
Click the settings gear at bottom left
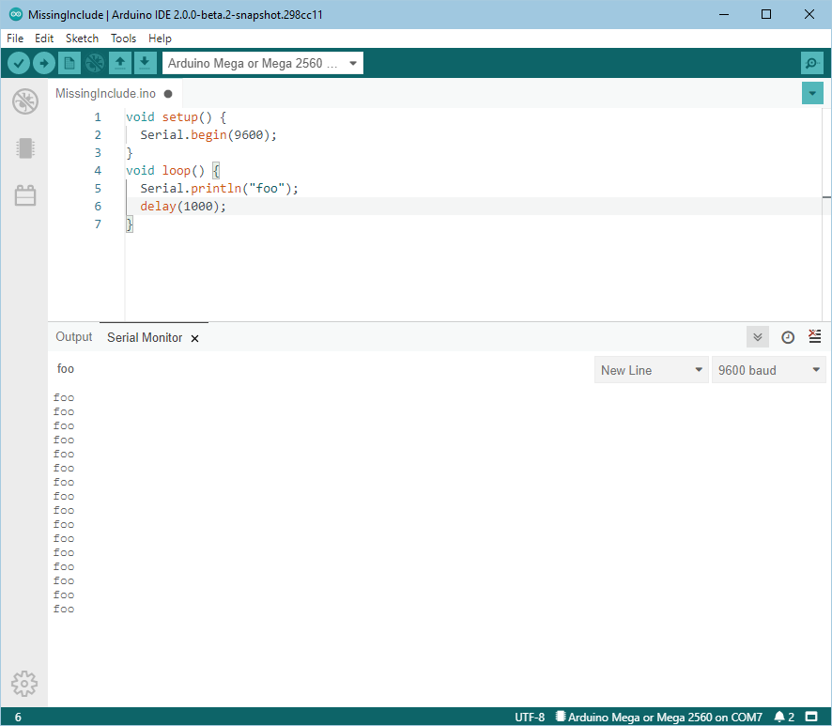point(24,684)
